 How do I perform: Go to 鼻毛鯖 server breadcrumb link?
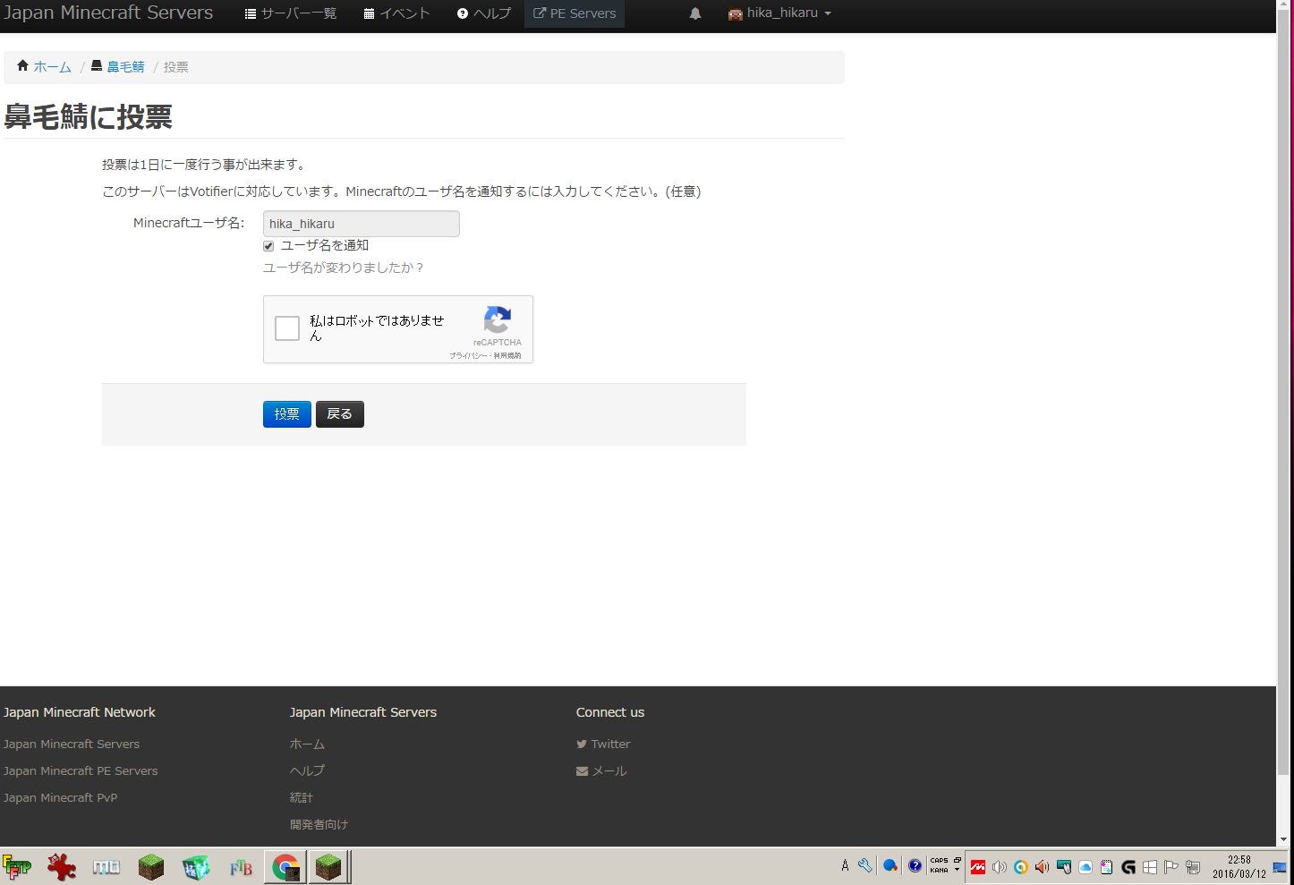(125, 67)
